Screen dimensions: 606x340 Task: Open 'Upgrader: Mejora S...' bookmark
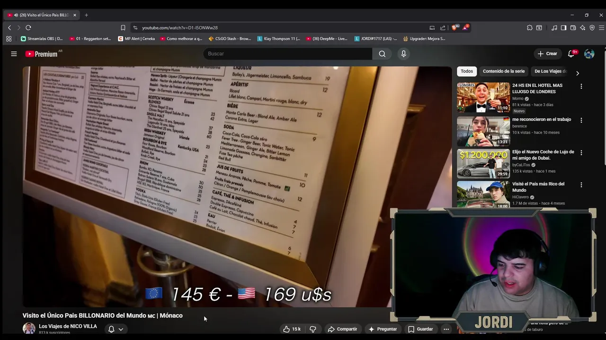click(424, 39)
